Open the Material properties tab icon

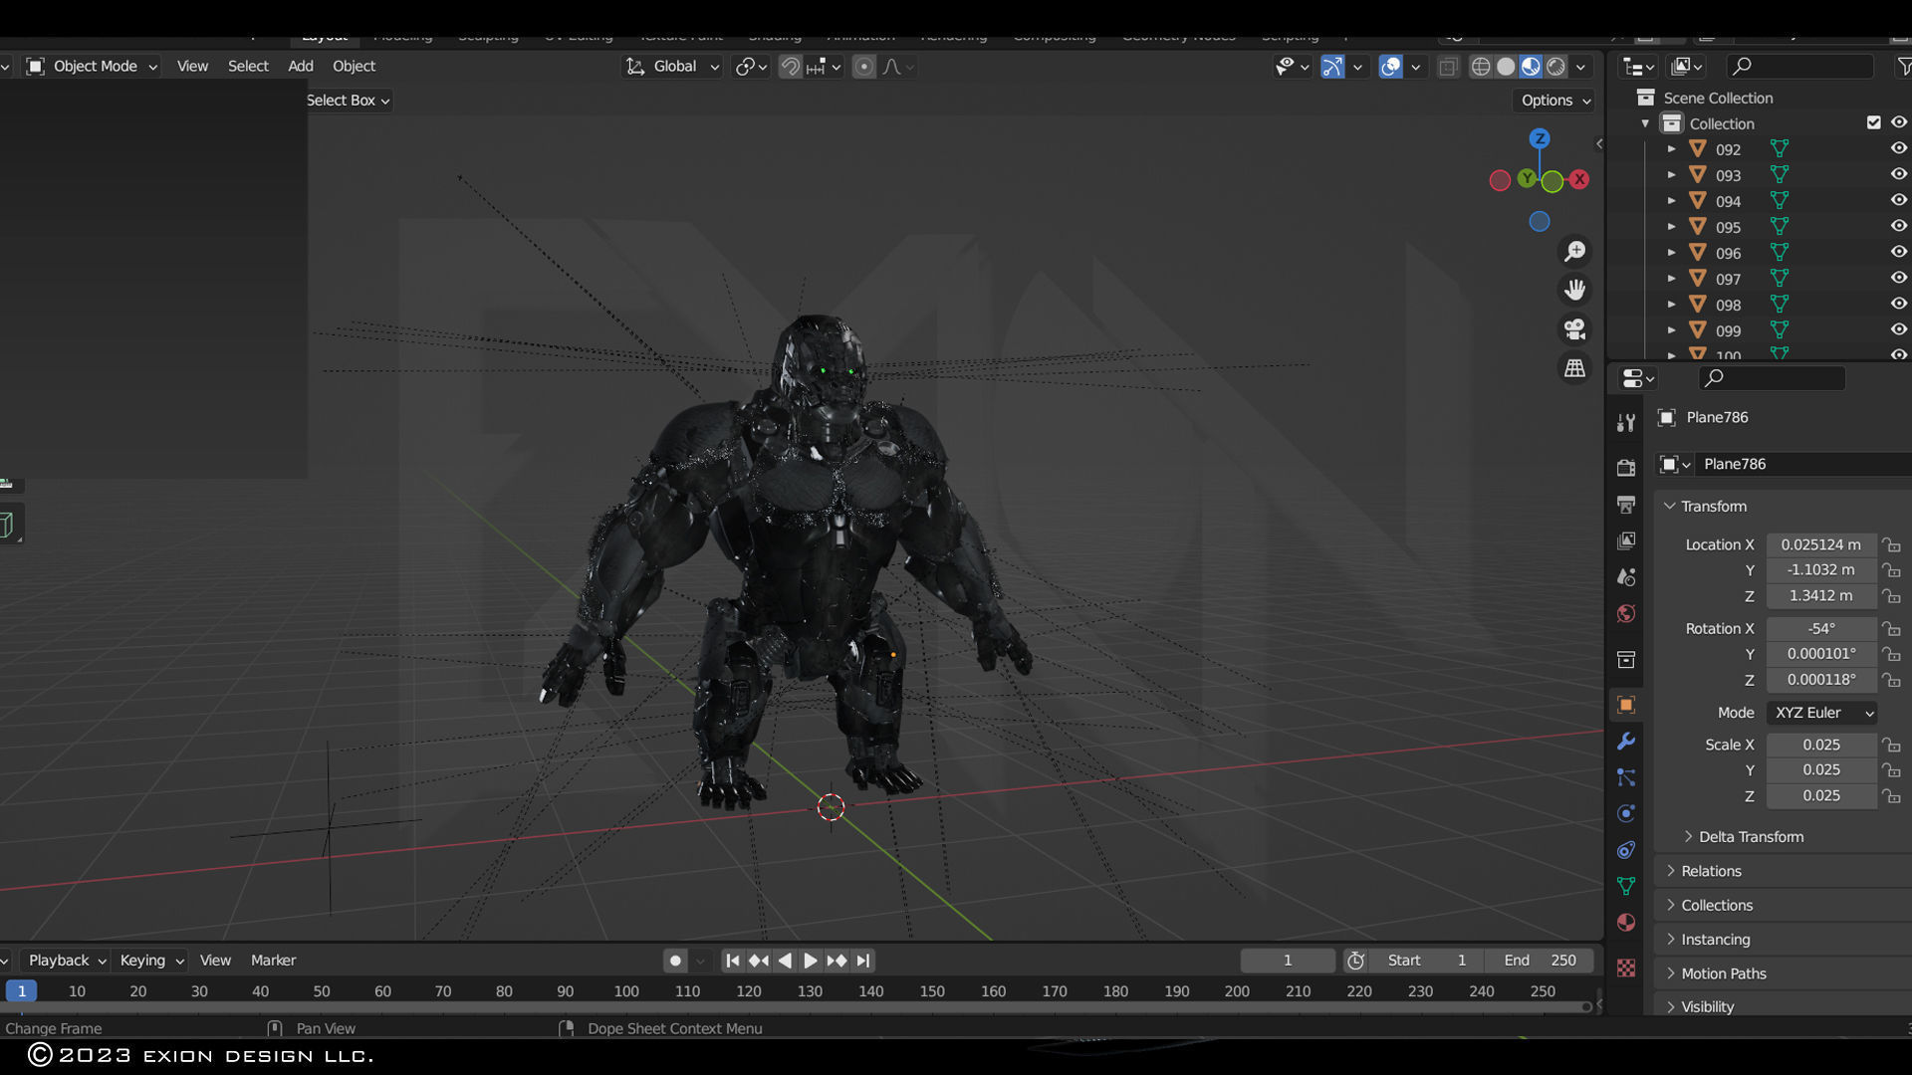click(x=1626, y=923)
